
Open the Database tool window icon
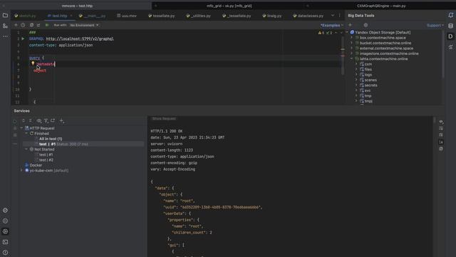coord(450,26)
